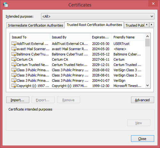This screenshot has height=148, width=160.
Task: Select the avast! Mail Scanner certificate row
Action: (77, 49)
